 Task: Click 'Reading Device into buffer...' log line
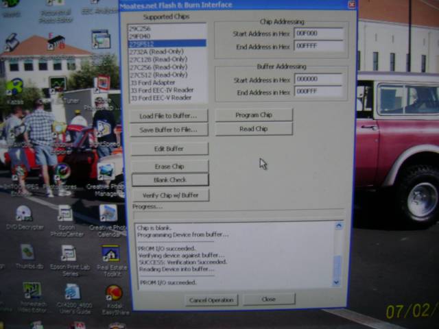coord(177,269)
